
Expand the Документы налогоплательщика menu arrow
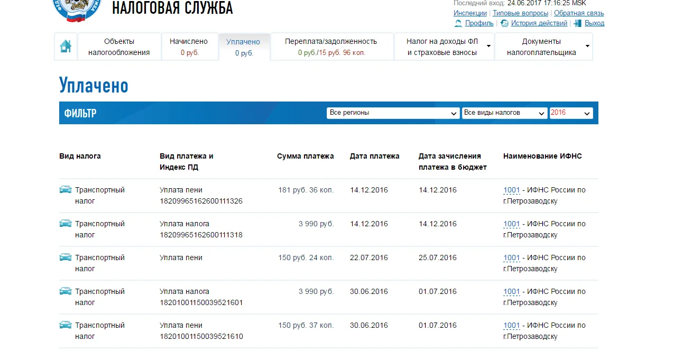(x=587, y=47)
